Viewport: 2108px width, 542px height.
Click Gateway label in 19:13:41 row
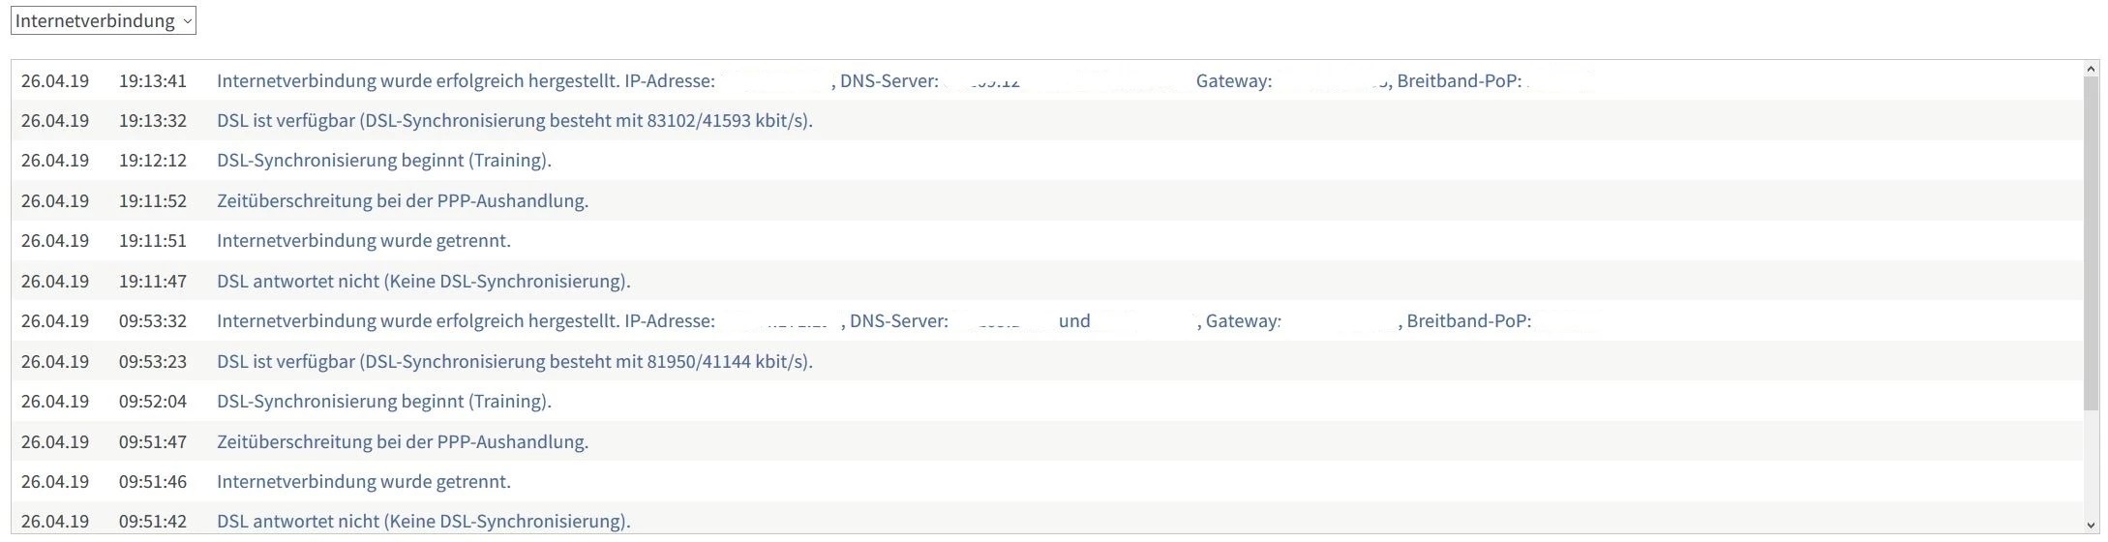point(1234,81)
